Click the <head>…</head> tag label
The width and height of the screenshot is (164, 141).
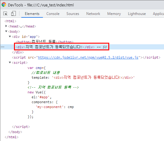pos(22,26)
